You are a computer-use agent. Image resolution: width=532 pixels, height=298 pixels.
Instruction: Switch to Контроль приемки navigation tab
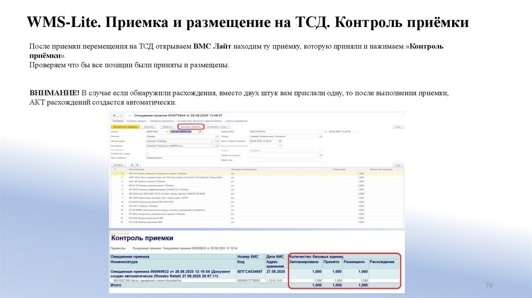pyautogui.click(x=137, y=121)
